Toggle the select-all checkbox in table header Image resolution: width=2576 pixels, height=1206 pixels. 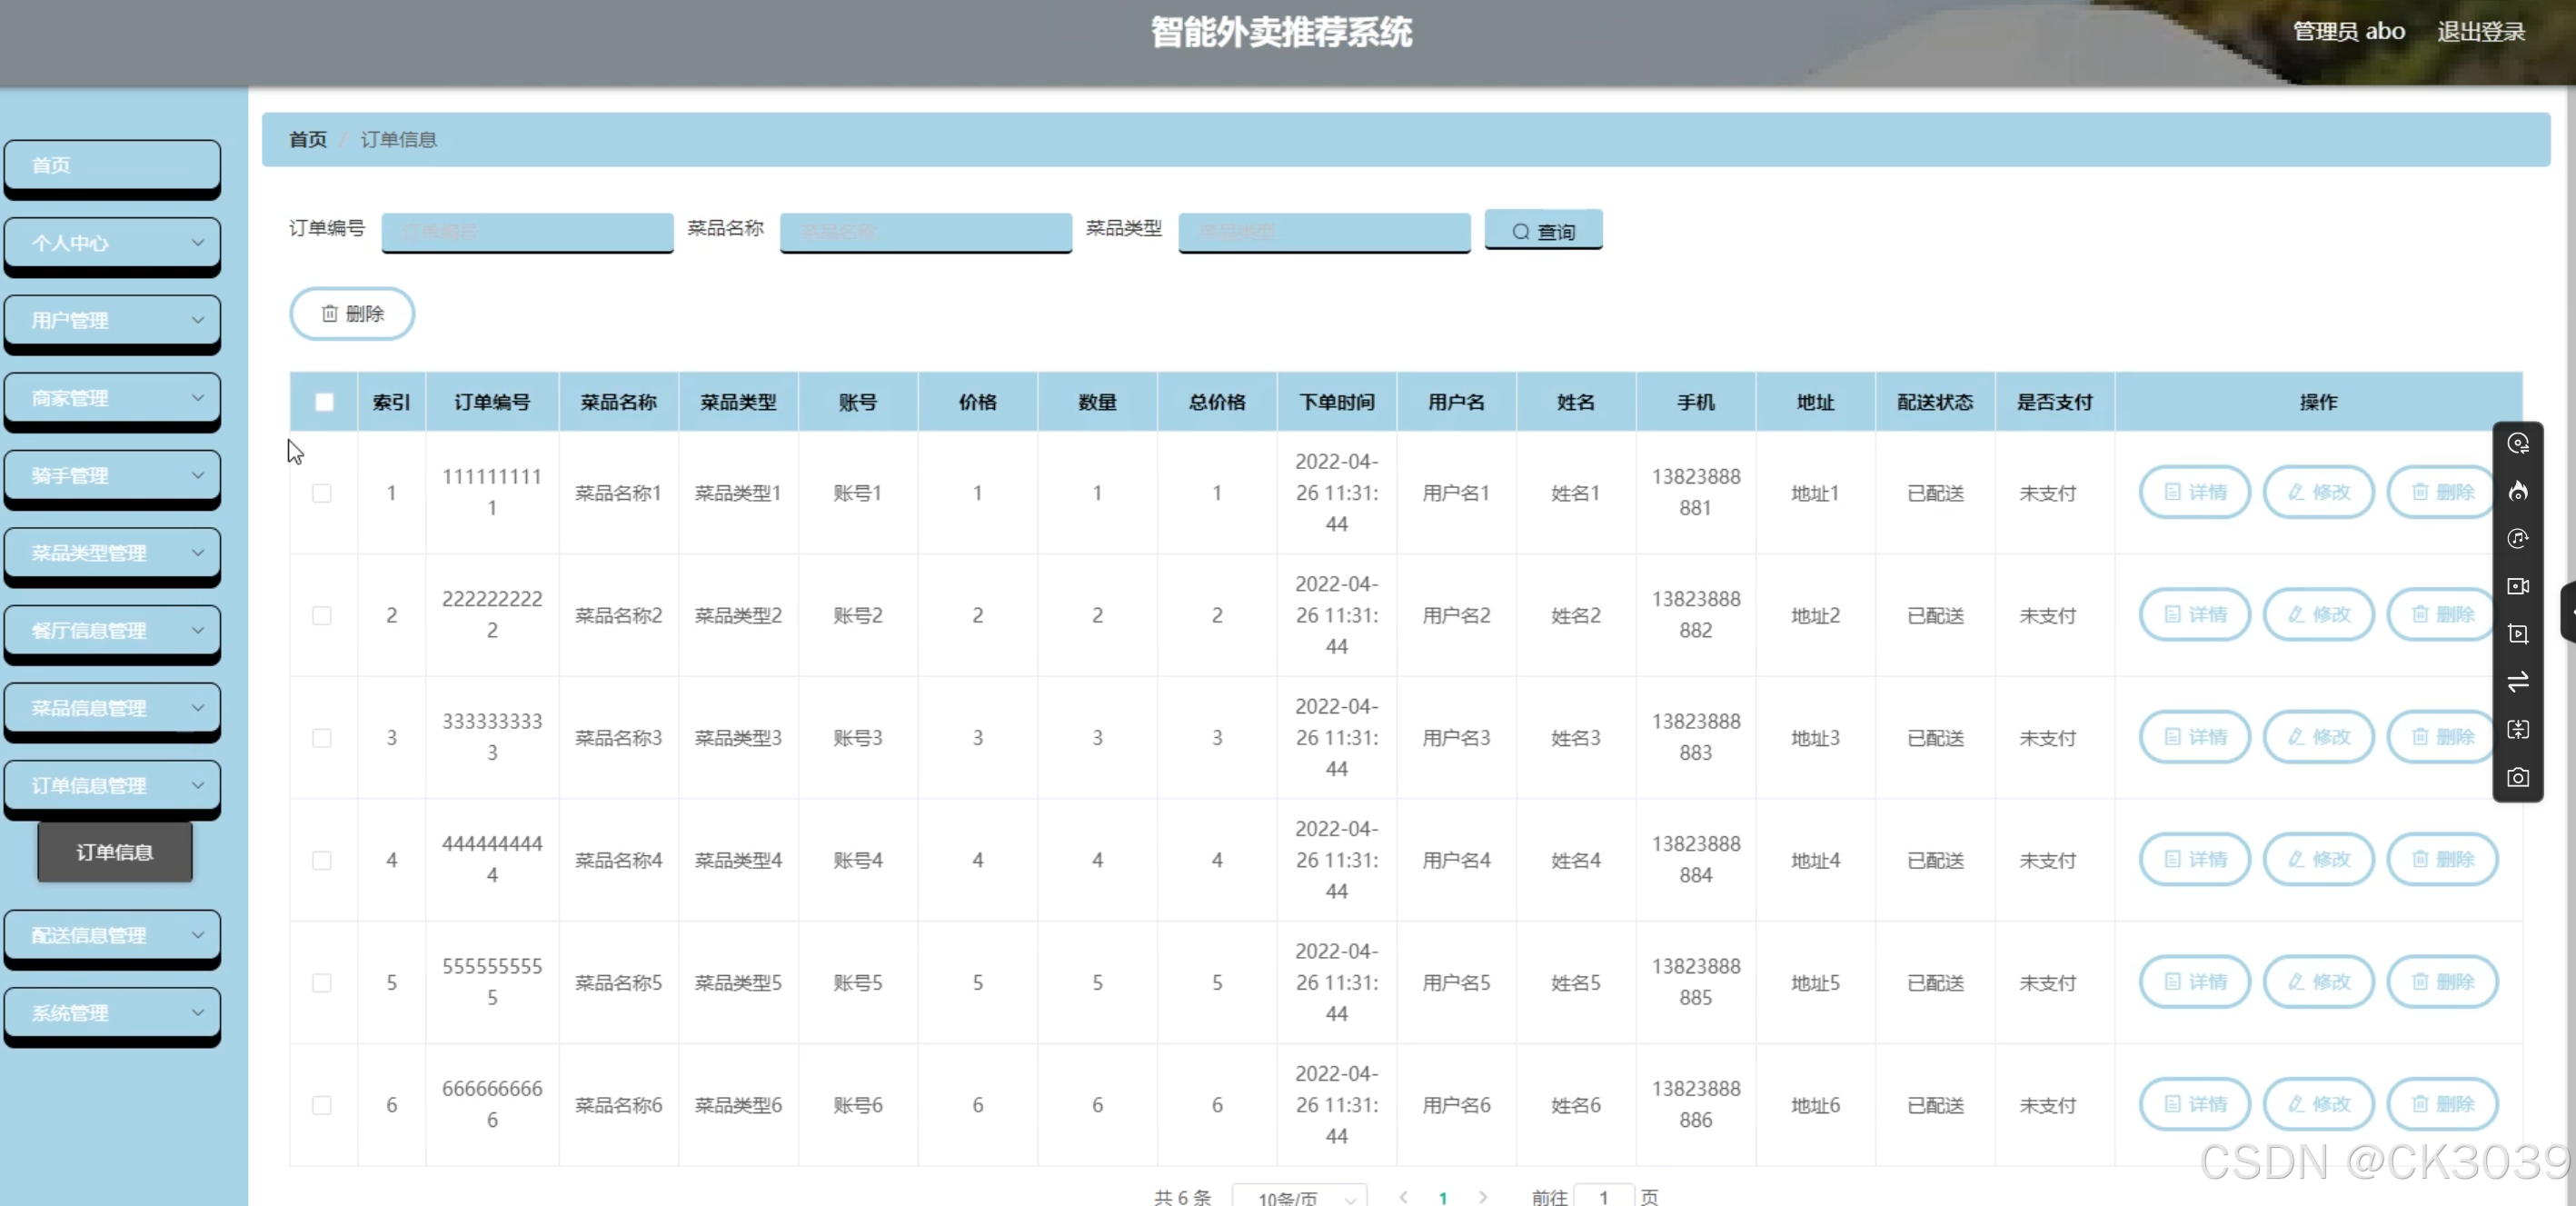(324, 402)
